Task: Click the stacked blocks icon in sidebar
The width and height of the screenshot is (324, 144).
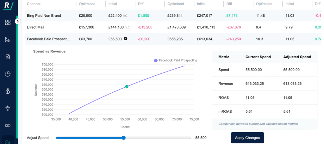Action: (x=8, y=40)
